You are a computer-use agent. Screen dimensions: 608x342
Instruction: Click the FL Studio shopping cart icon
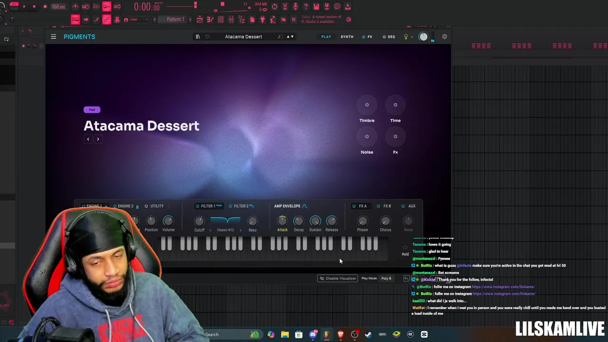click(x=294, y=19)
